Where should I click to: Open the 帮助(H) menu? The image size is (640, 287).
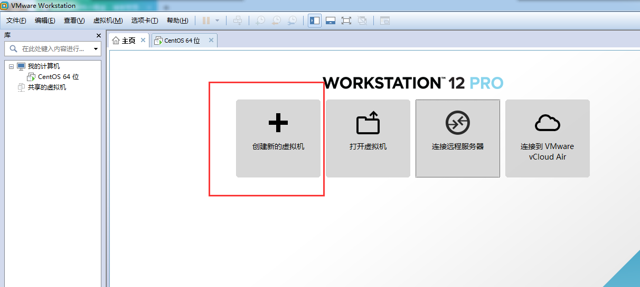coord(177,21)
